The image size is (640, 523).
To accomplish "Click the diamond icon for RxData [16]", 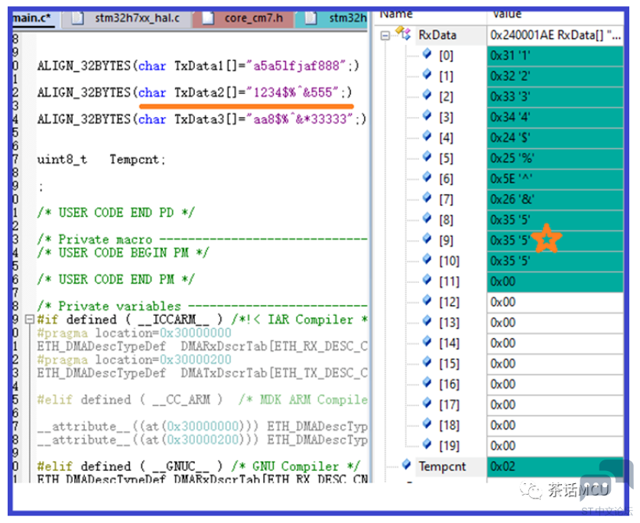I will pos(427,382).
